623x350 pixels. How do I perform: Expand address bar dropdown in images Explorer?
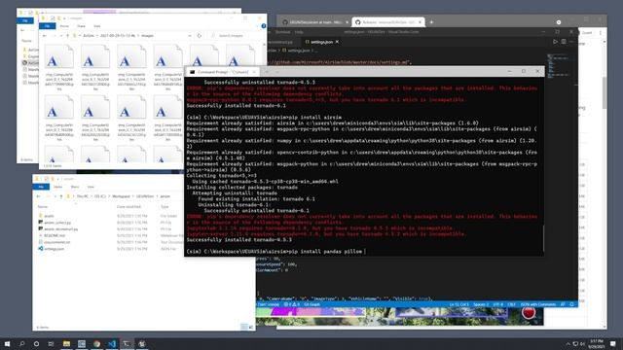point(190,36)
